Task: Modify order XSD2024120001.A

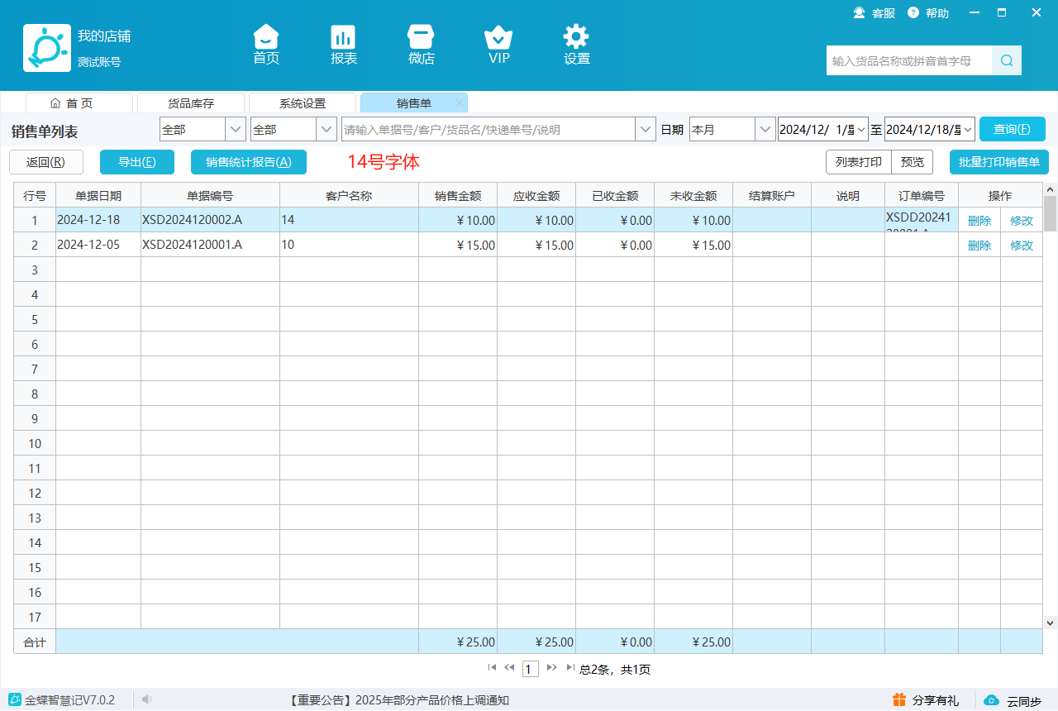Action: pos(1022,246)
